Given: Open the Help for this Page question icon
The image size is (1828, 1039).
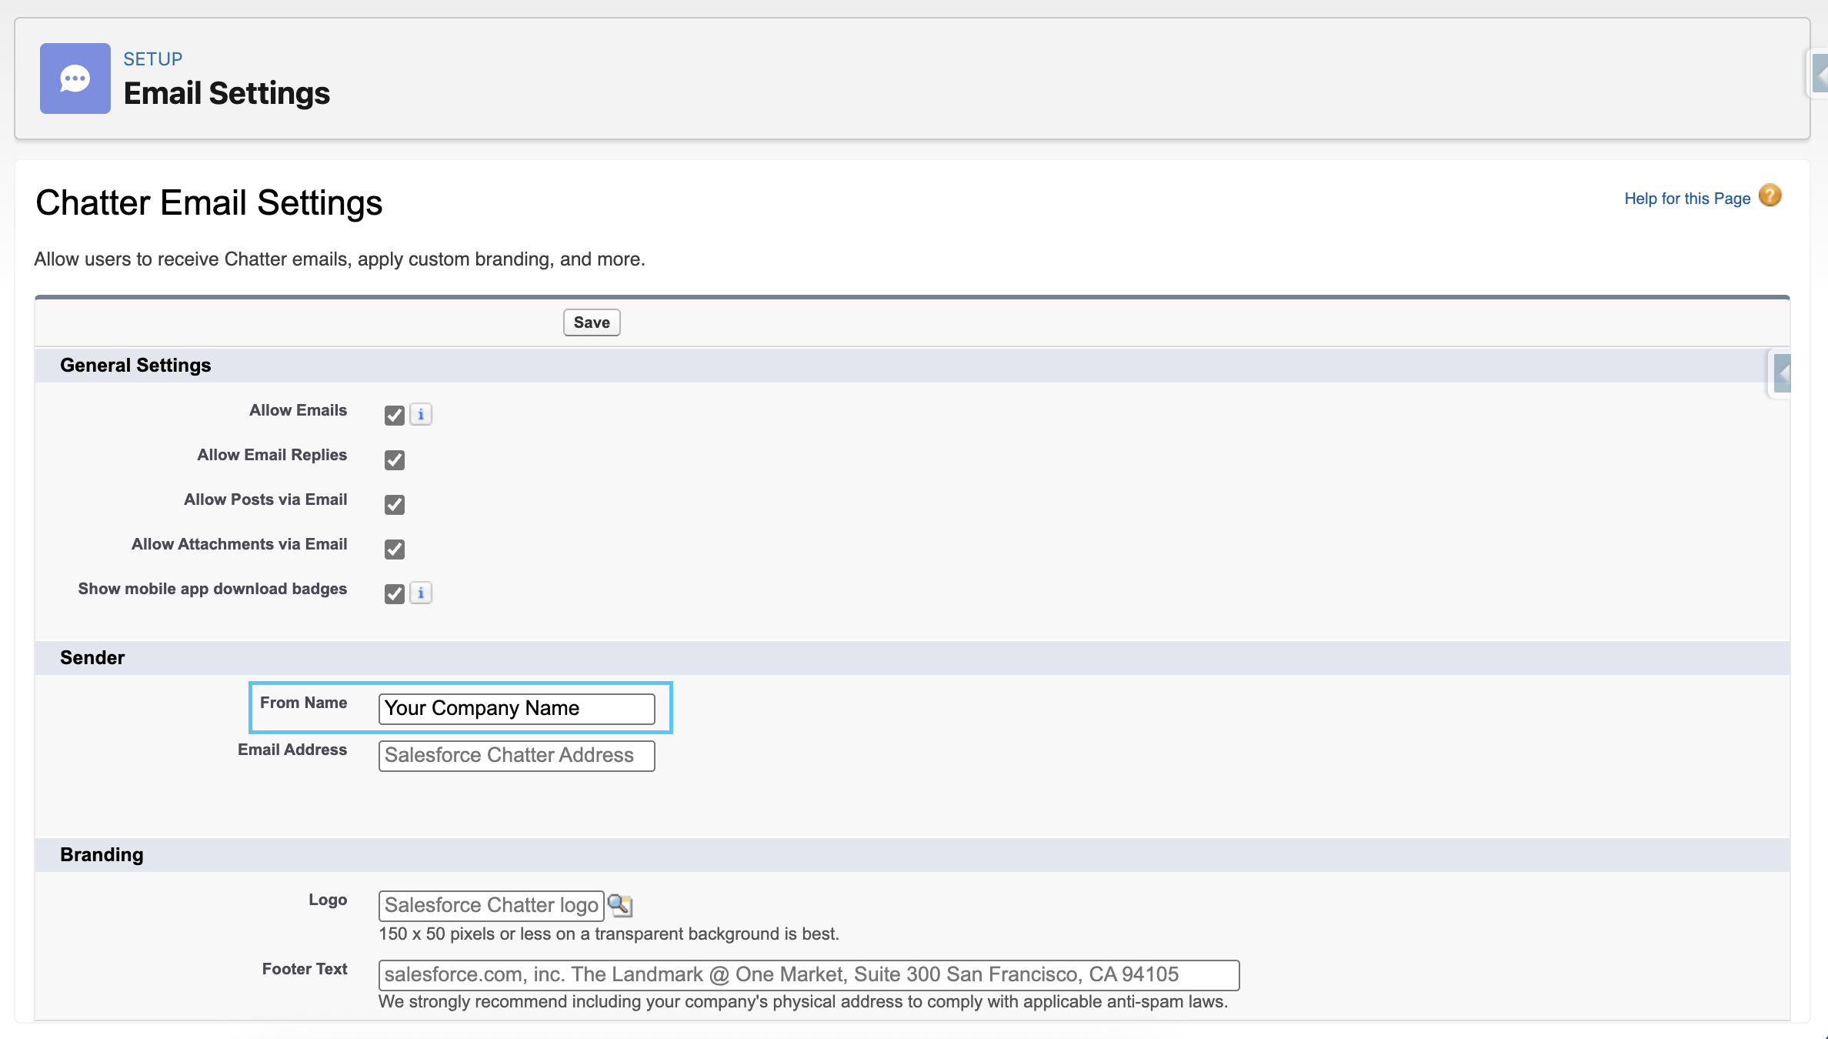Looking at the screenshot, I should (x=1770, y=195).
